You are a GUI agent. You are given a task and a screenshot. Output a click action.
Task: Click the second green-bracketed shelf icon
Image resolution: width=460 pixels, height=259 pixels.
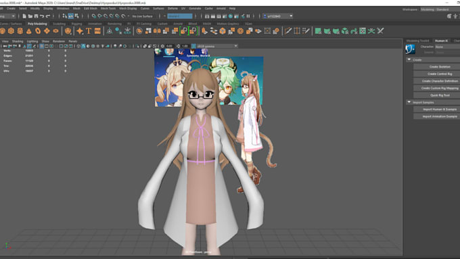pos(193,31)
